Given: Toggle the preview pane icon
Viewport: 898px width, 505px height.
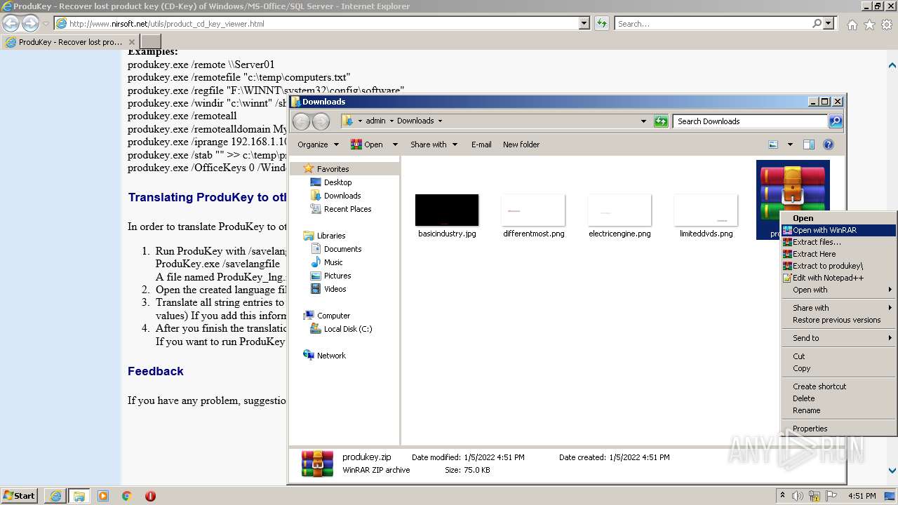Looking at the screenshot, I should pyautogui.click(x=809, y=144).
